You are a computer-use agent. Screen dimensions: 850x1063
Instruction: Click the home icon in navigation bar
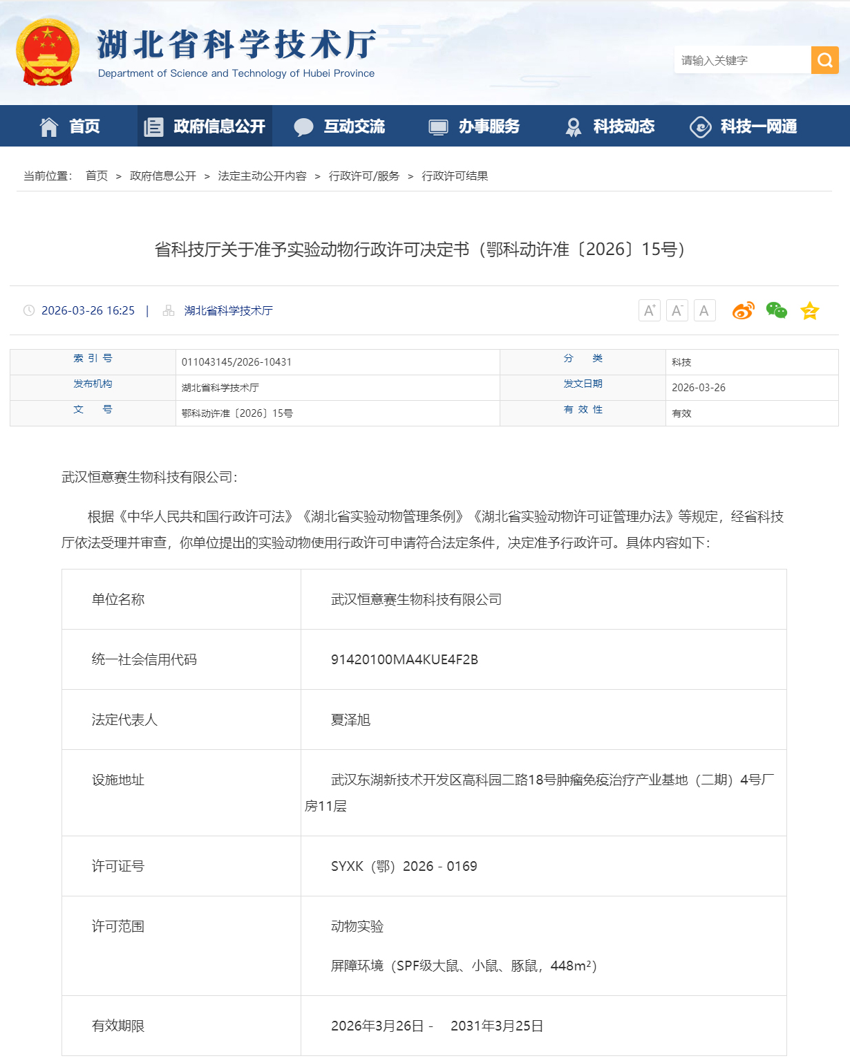pos(49,126)
